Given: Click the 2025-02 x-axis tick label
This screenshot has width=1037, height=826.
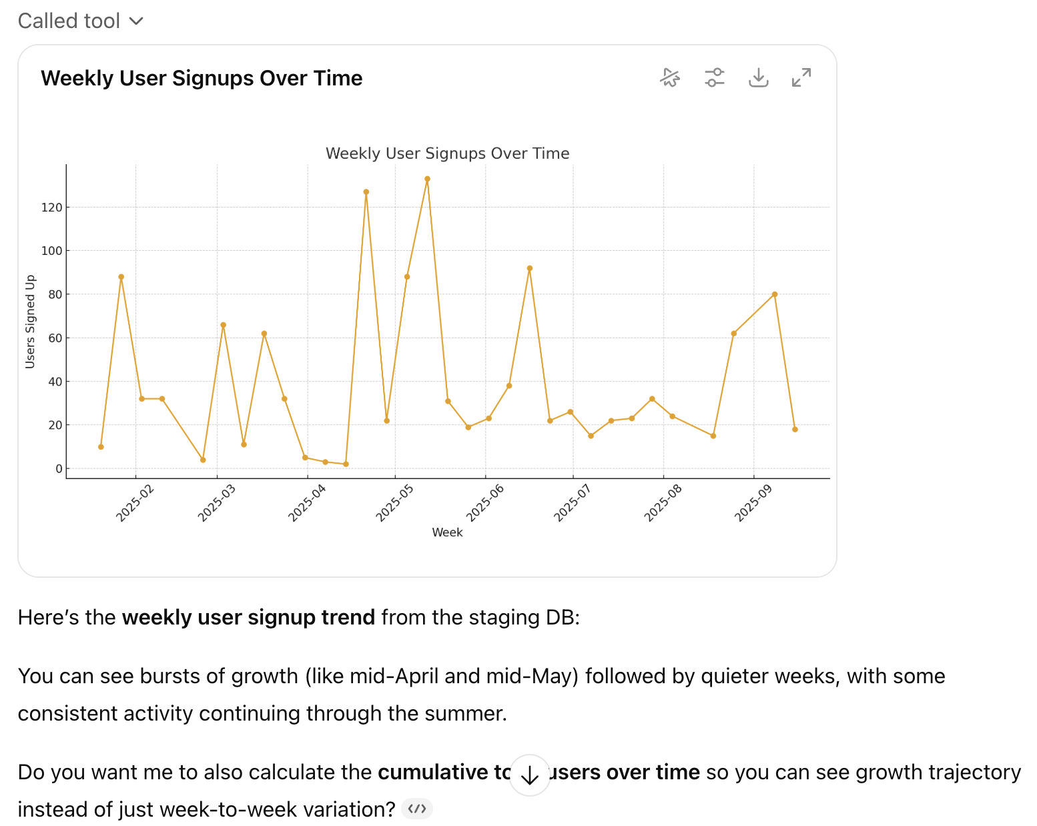Looking at the screenshot, I should tap(135, 503).
